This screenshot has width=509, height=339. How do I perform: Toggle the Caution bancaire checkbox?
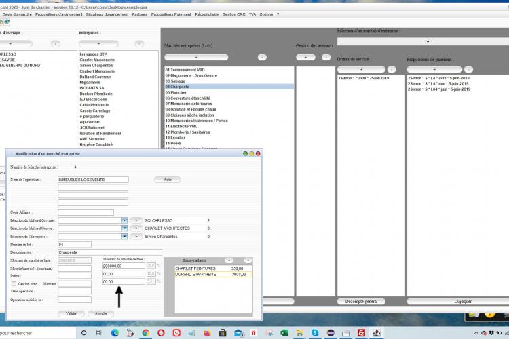click(14, 284)
